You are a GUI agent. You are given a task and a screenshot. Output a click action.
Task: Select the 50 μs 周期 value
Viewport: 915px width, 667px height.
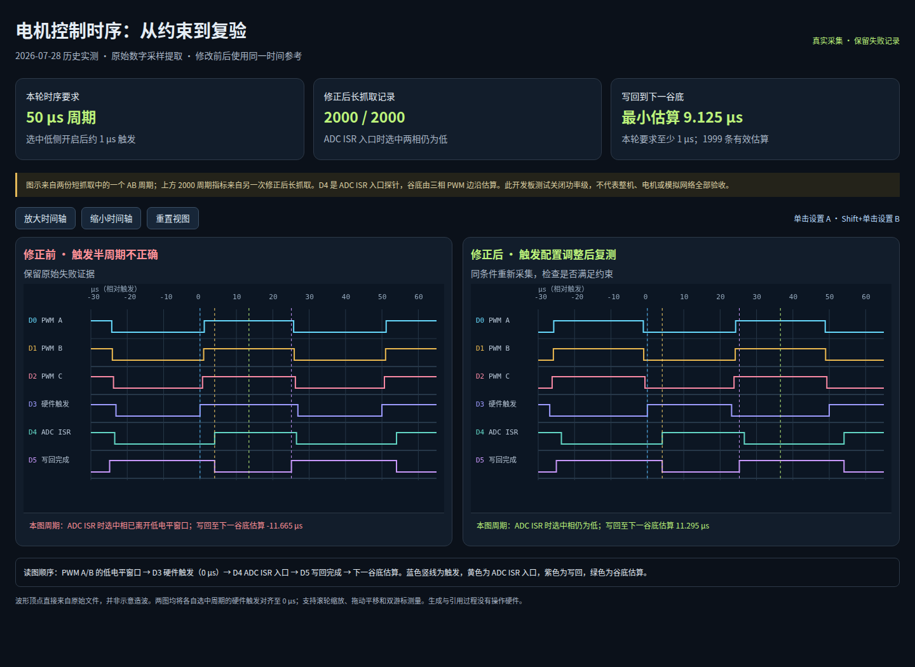(61, 118)
